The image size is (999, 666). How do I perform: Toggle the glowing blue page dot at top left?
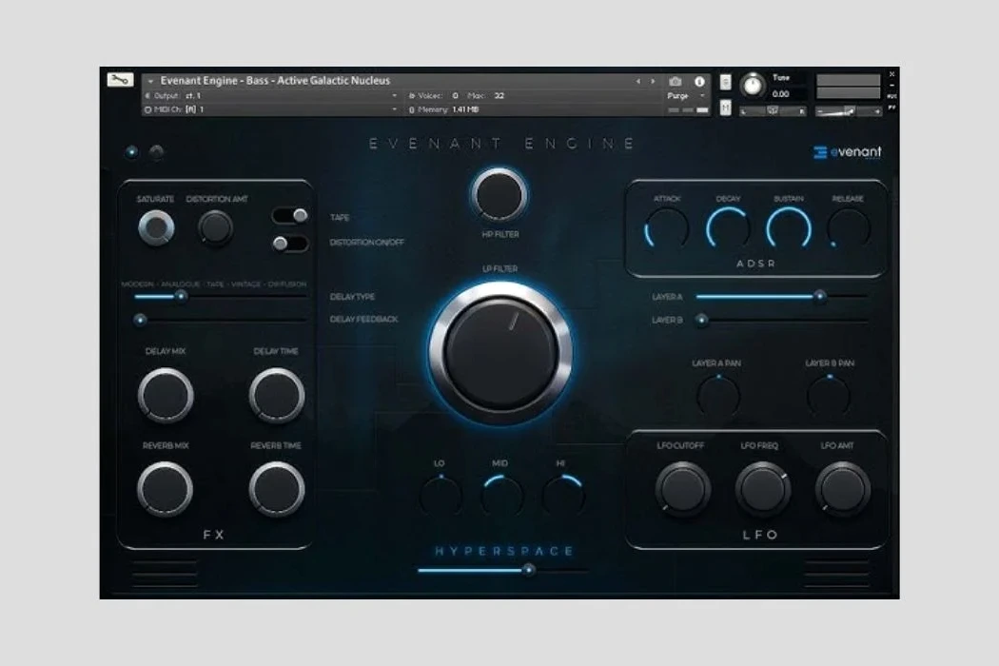[131, 151]
